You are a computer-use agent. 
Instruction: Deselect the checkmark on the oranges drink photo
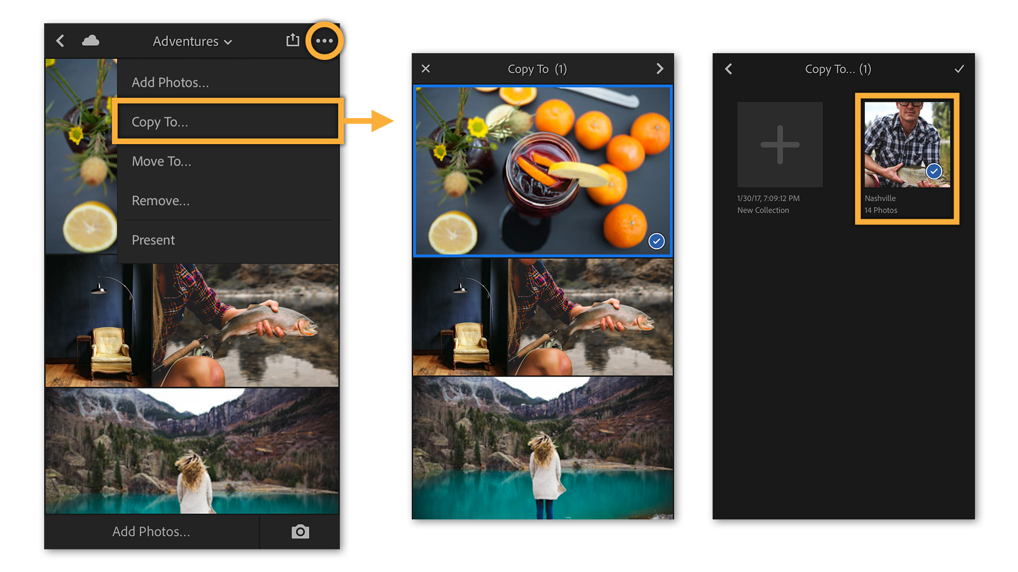[656, 241]
